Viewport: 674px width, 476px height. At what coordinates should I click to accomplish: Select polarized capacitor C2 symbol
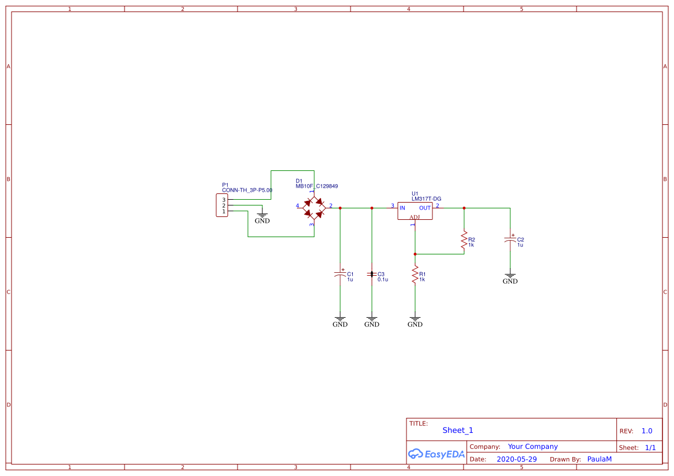(x=510, y=239)
